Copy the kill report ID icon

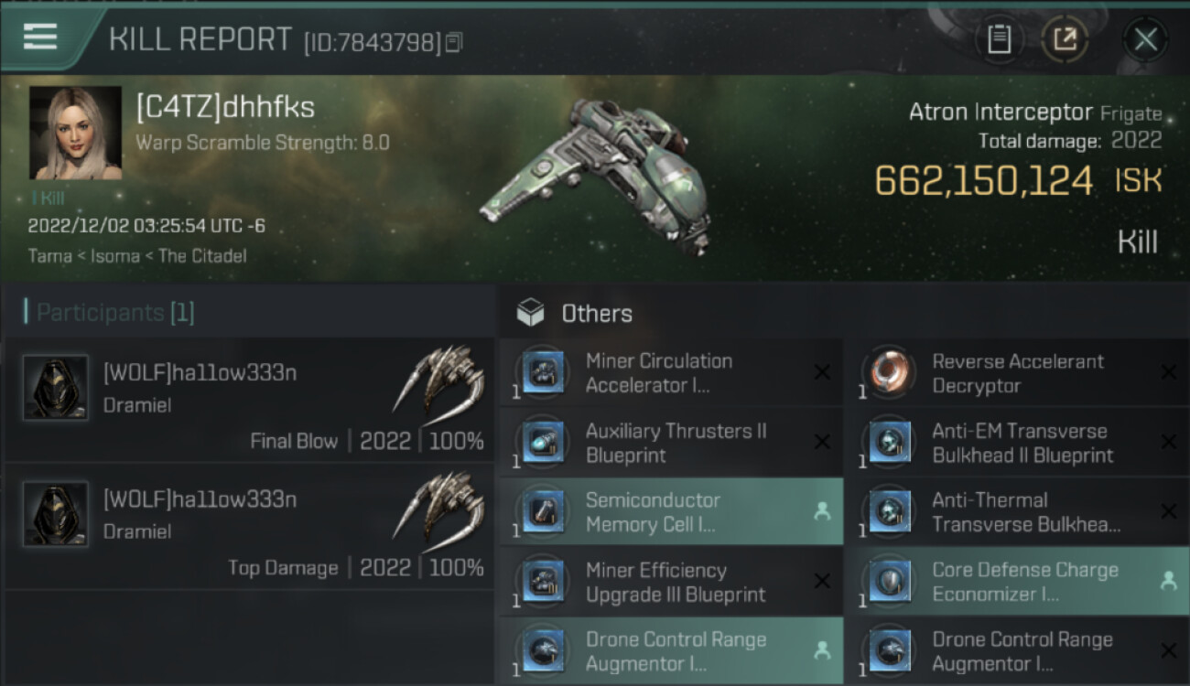click(455, 42)
